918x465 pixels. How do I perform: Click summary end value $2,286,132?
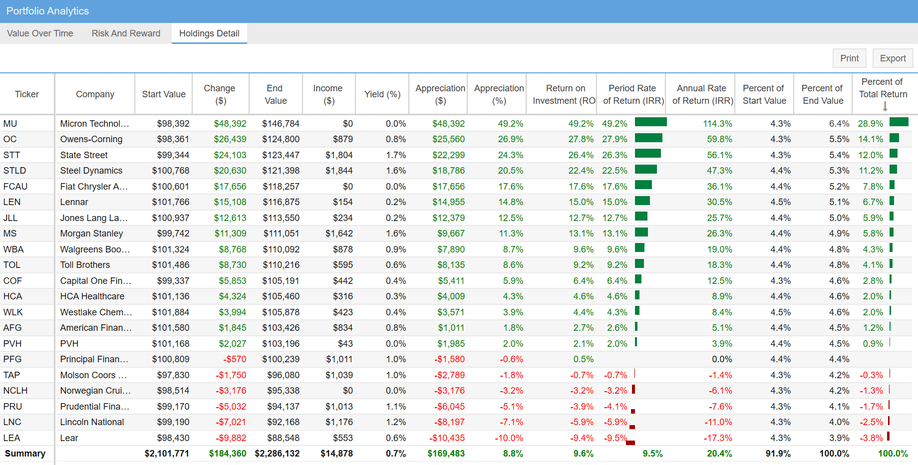point(277,454)
